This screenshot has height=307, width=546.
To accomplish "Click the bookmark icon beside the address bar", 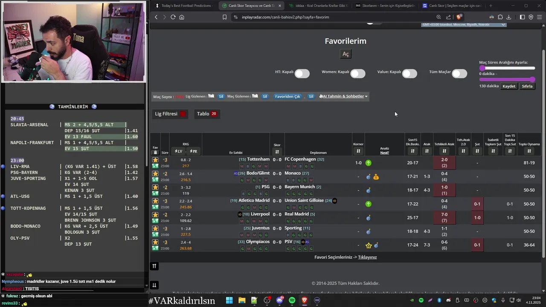I will tap(224, 17).
